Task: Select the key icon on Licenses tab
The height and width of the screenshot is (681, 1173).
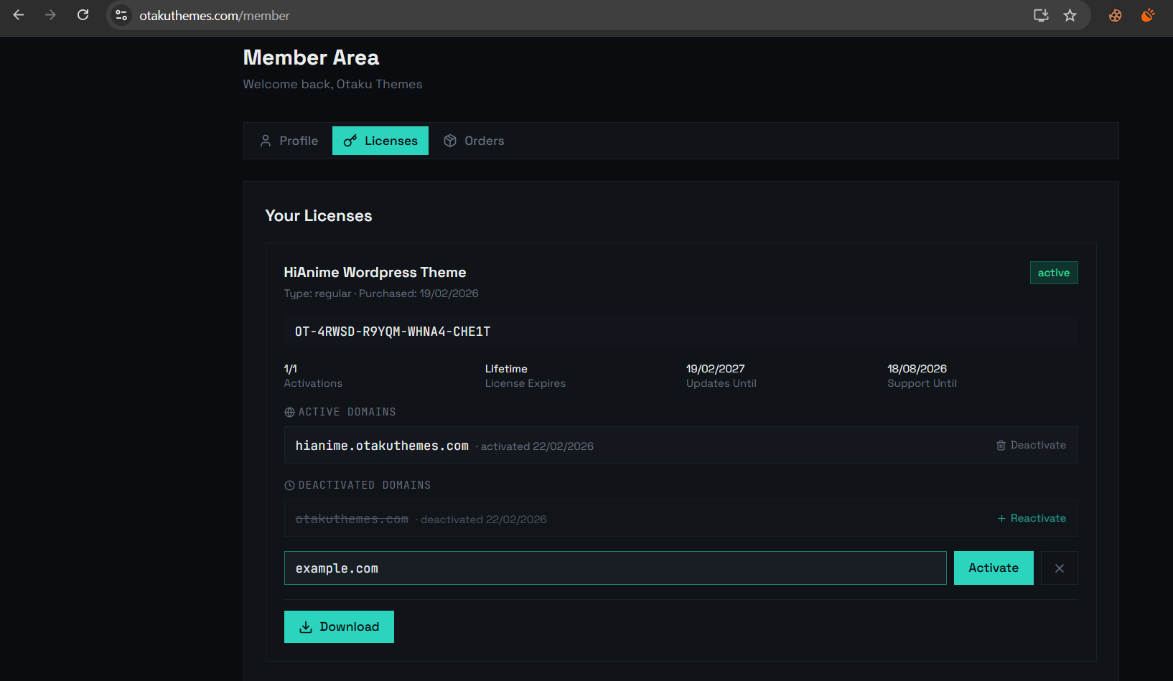Action: 350,141
